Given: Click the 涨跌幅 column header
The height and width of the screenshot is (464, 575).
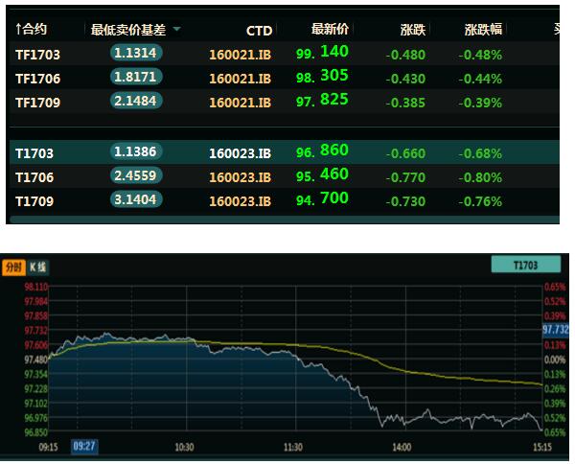Looking at the screenshot, I should pyautogui.click(x=482, y=31).
